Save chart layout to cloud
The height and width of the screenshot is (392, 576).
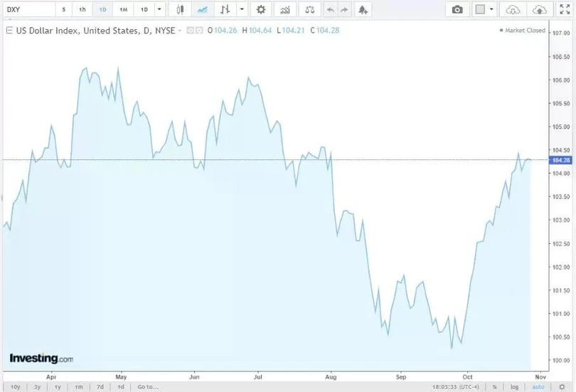pyautogui.click(x=540, y=9)
